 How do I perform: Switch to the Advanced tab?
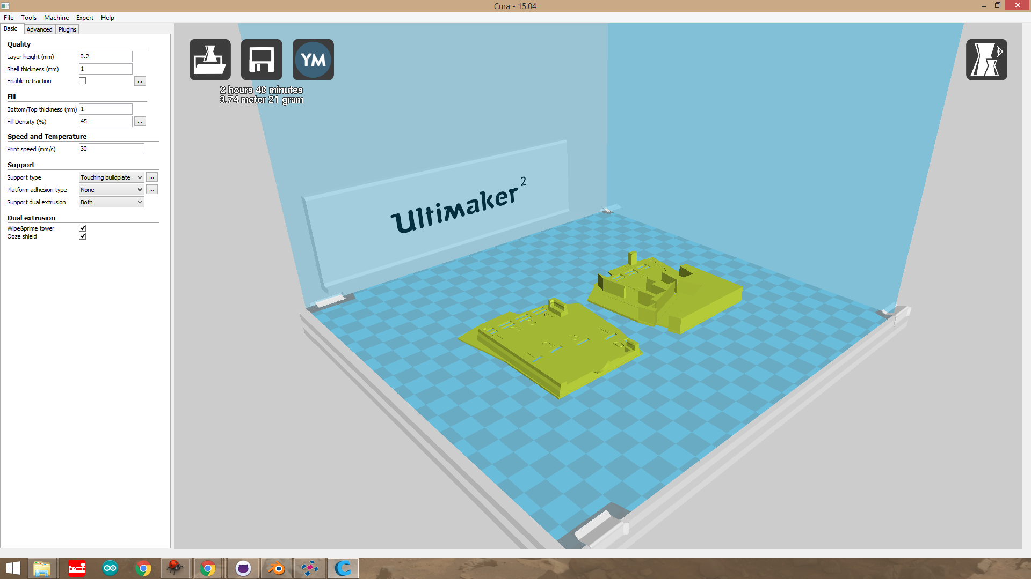point(39,29)
